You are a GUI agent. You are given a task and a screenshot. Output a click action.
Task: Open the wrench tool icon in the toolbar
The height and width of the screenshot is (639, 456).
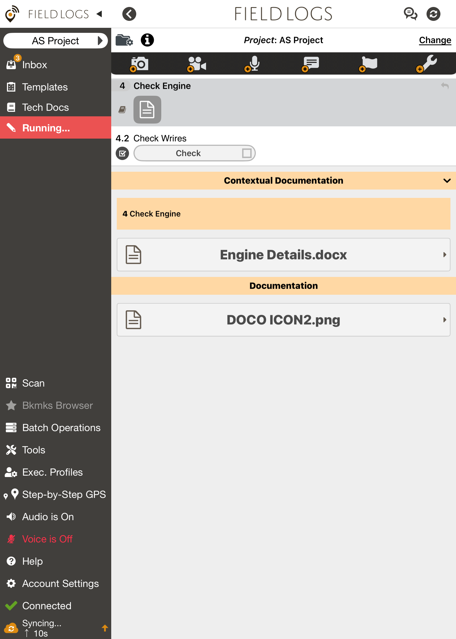click(x=427, y=63)
